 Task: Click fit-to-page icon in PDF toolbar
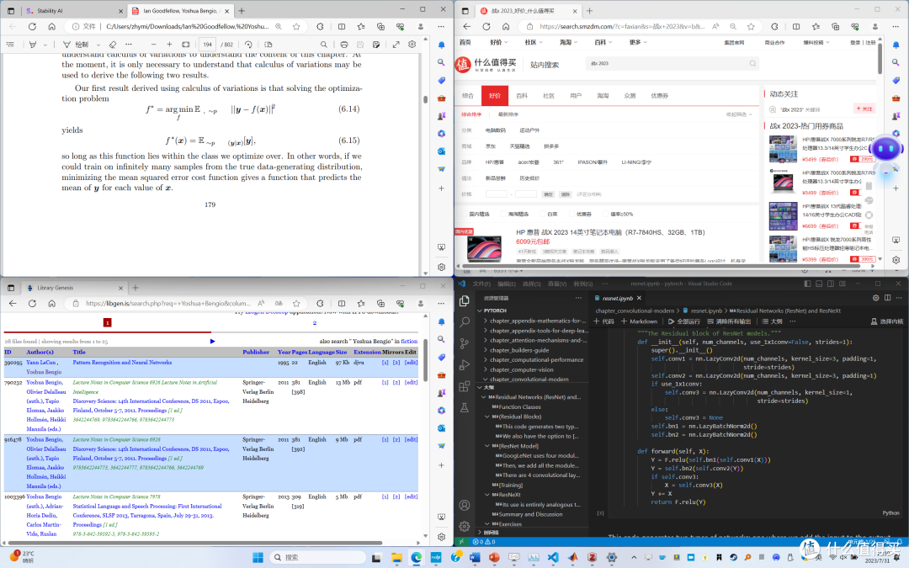(x=185, y=45)
